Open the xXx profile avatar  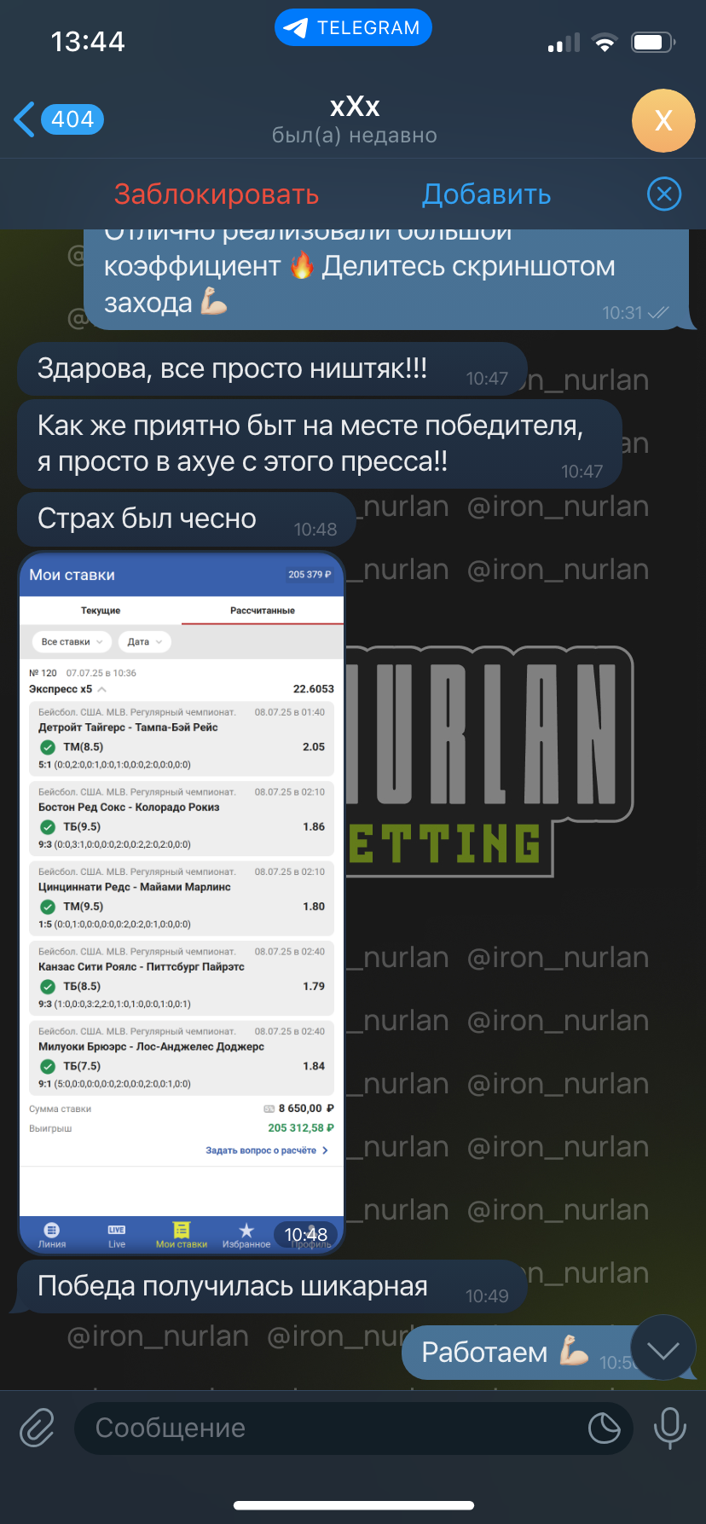click(x=663, y=120)
